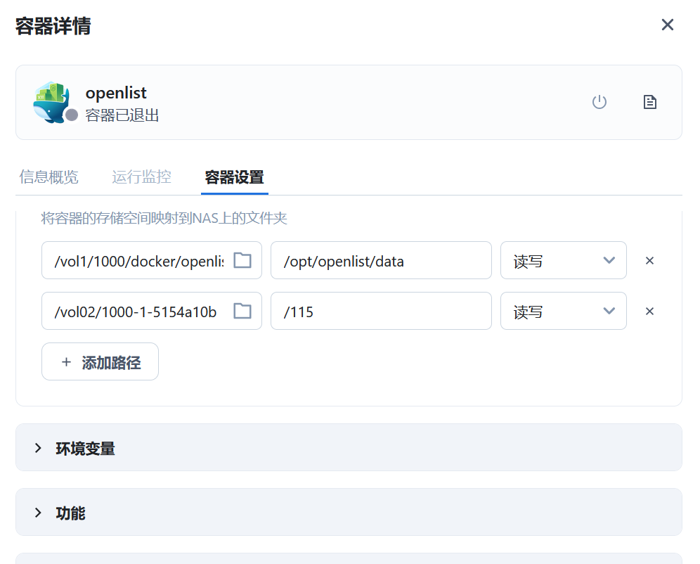Click the 容器已退出 status text

click(x=122, y=115)
